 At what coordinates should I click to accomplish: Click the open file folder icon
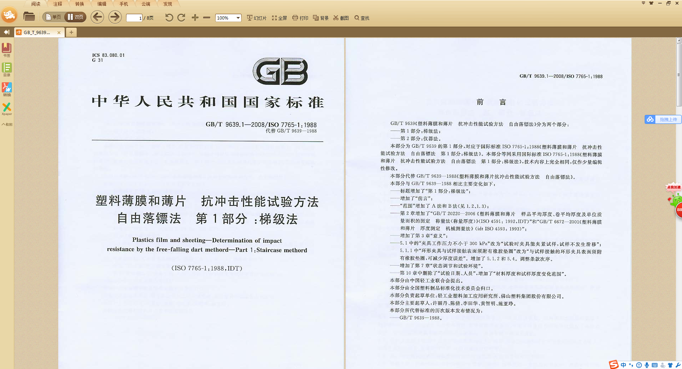point(29,17)
